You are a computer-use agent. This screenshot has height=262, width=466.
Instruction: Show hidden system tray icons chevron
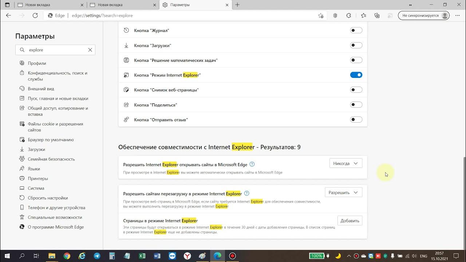click(349, 256)
